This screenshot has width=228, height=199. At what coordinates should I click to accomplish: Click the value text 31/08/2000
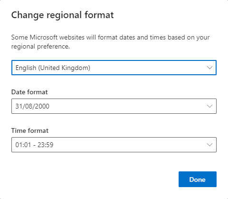(32, 106)
